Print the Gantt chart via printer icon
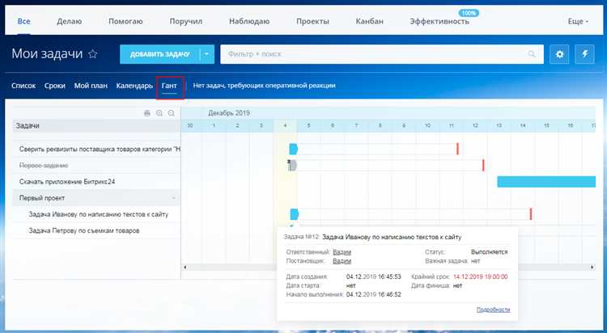The width and height of the screenshot is (607, 333). click(147, 113)
